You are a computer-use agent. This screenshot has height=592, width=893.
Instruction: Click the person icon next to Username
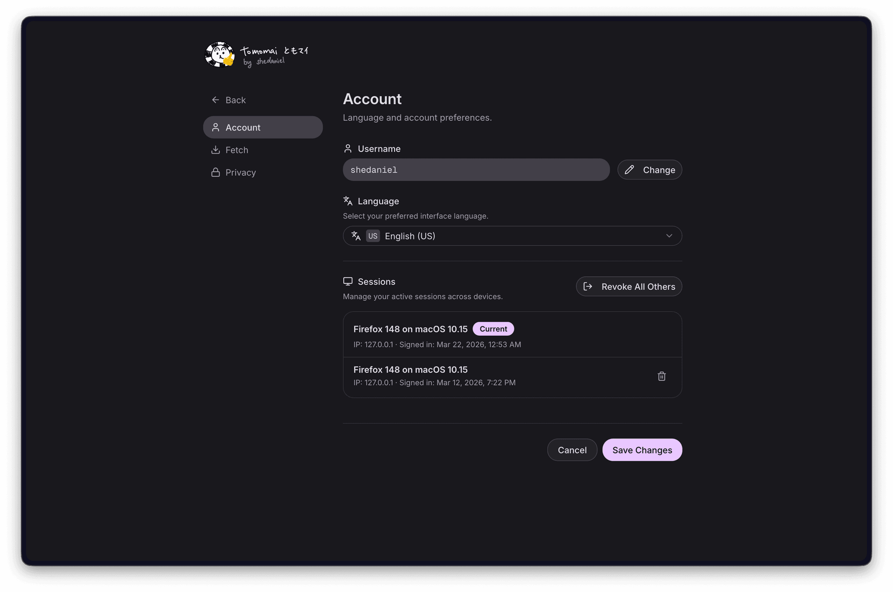tap(347, 148)
